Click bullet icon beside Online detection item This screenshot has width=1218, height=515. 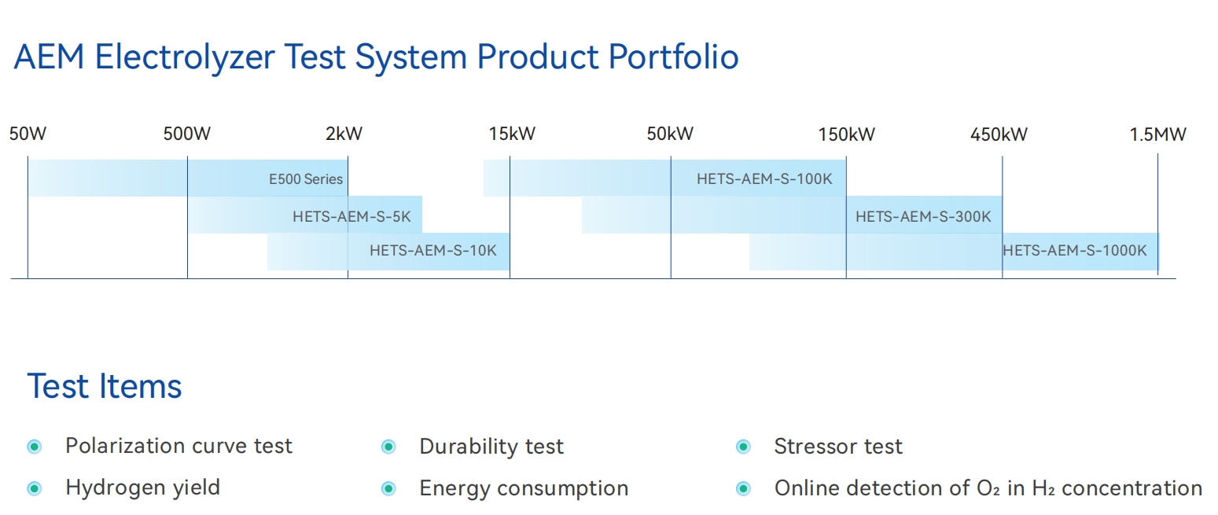pos(743,489)
